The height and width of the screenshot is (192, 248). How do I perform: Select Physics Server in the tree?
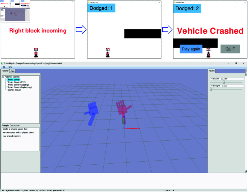point(13,80)
